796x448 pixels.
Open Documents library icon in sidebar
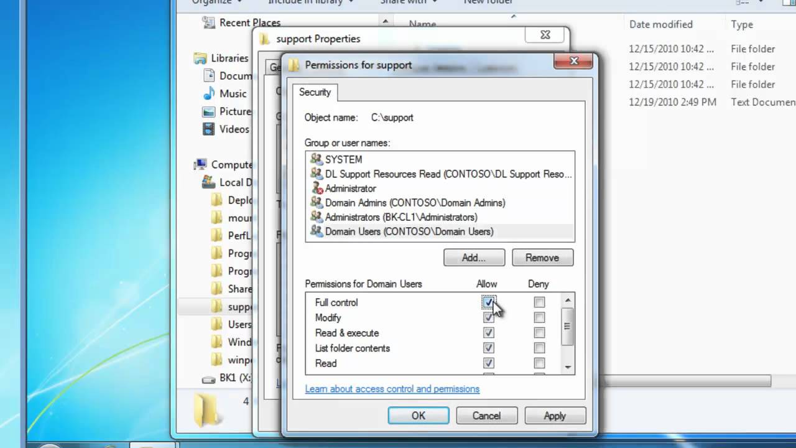click(x=209, y=75)
